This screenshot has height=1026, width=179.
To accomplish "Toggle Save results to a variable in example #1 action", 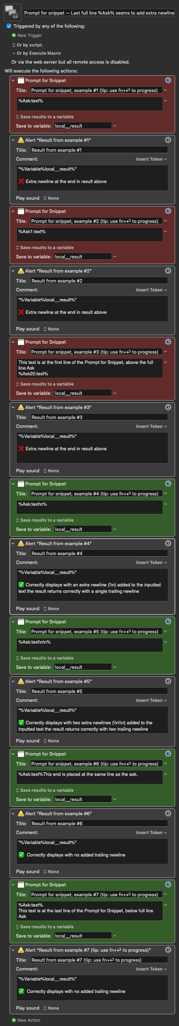I will (44, 117).
